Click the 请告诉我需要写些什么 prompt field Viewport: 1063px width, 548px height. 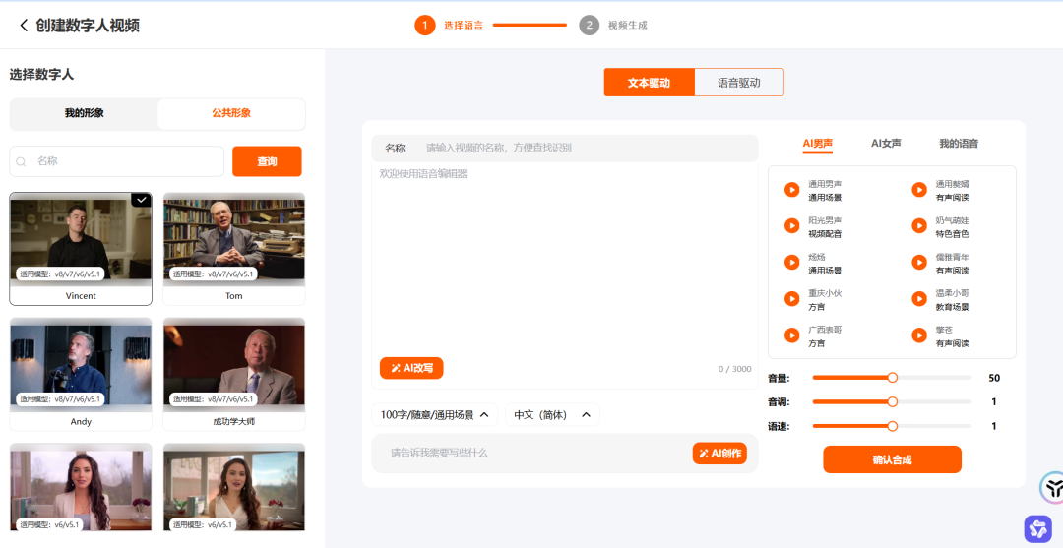point(532,454)
